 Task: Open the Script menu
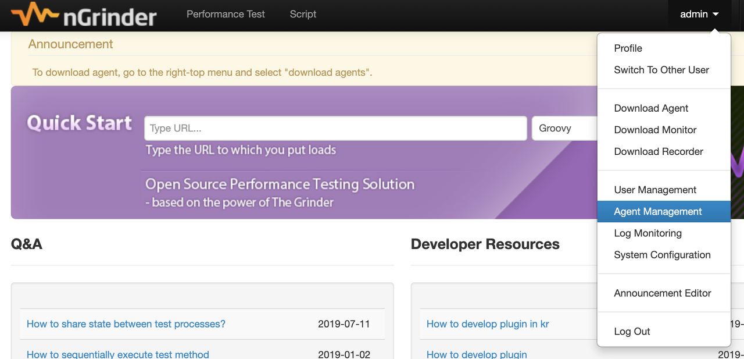click(303, 14)
